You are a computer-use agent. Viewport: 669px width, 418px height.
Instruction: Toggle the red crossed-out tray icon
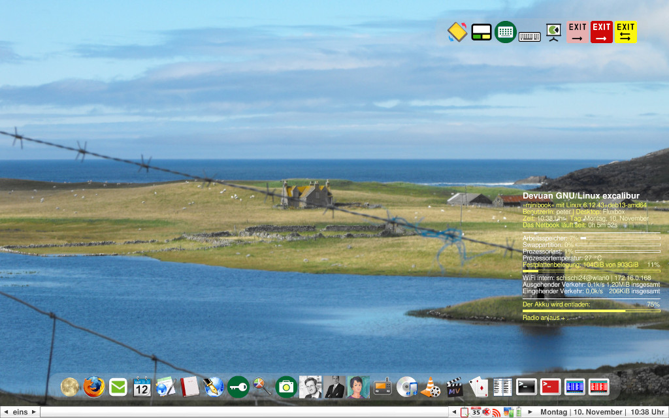(486, 412)
